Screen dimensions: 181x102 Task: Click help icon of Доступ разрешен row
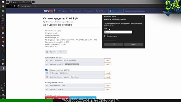[47, 77]
